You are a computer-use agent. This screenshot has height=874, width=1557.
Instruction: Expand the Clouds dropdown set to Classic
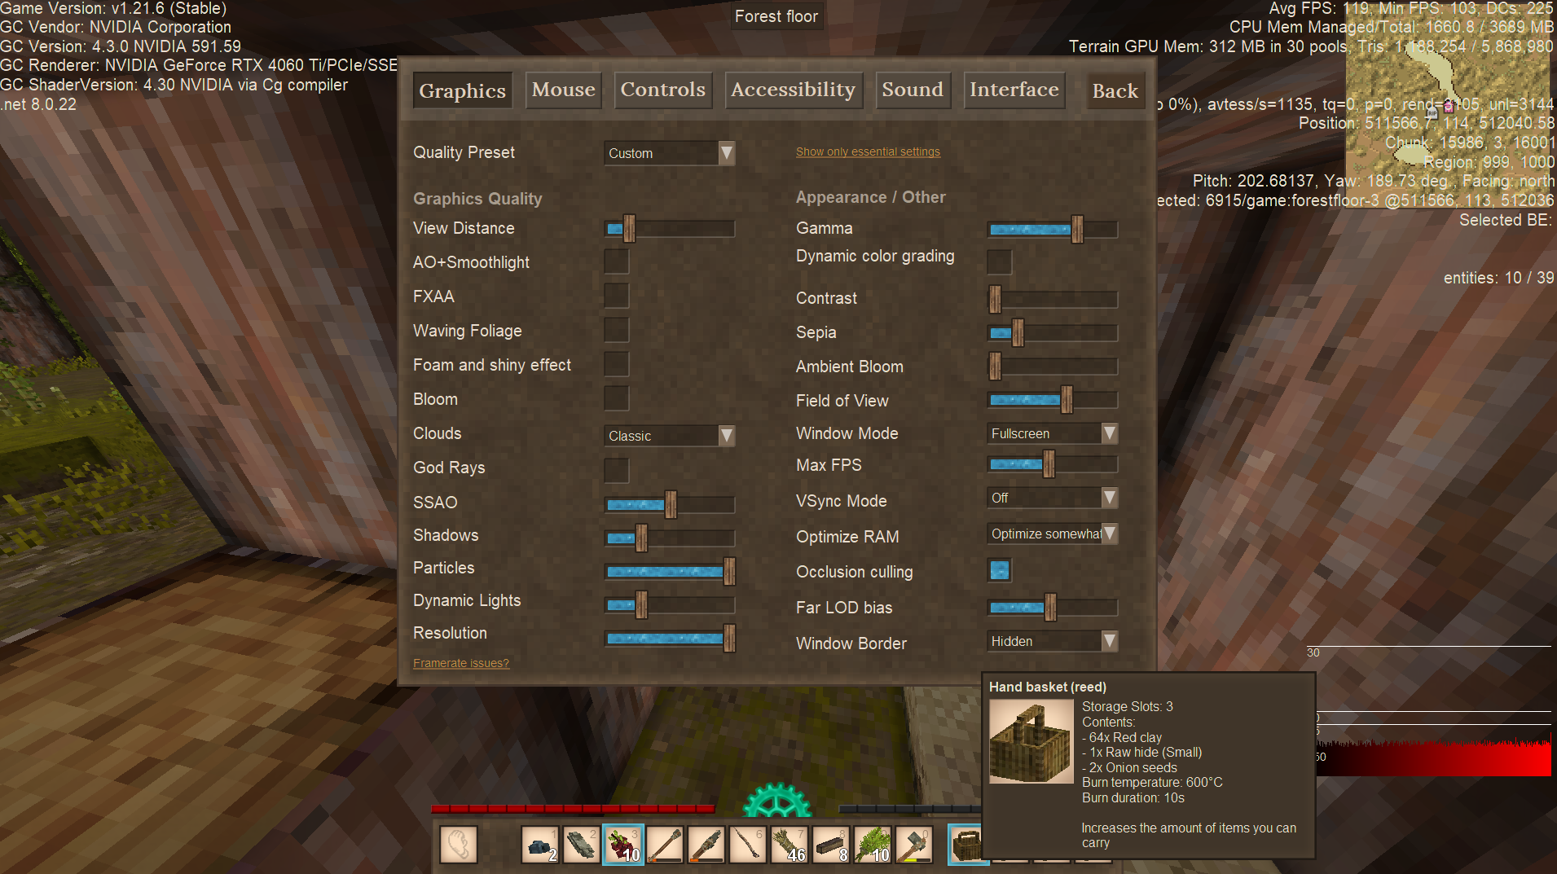pos(669,436)
